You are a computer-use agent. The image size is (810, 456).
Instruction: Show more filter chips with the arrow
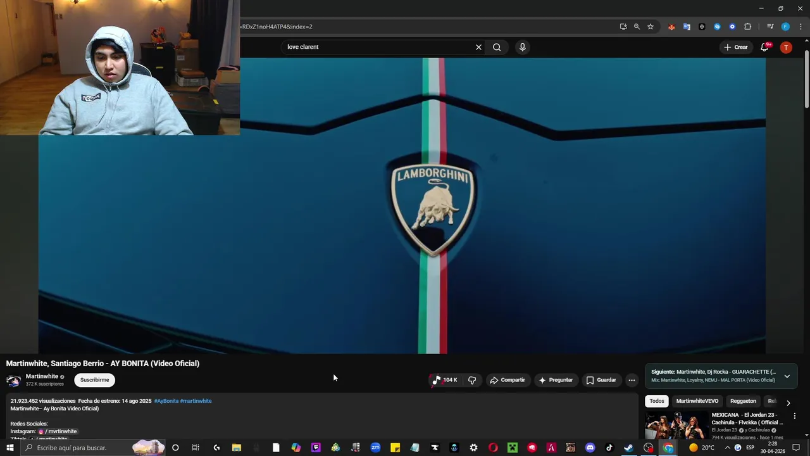coord(788,403)
